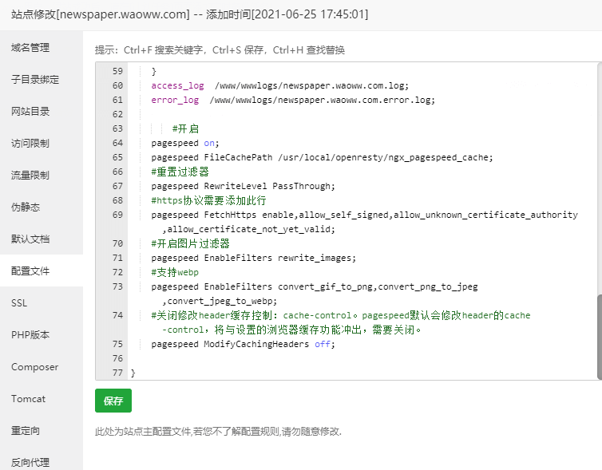This screenshot has width=602, height=470.
Task: Click the EnableFilters rewrite_images line
Action: coord(253,258)
